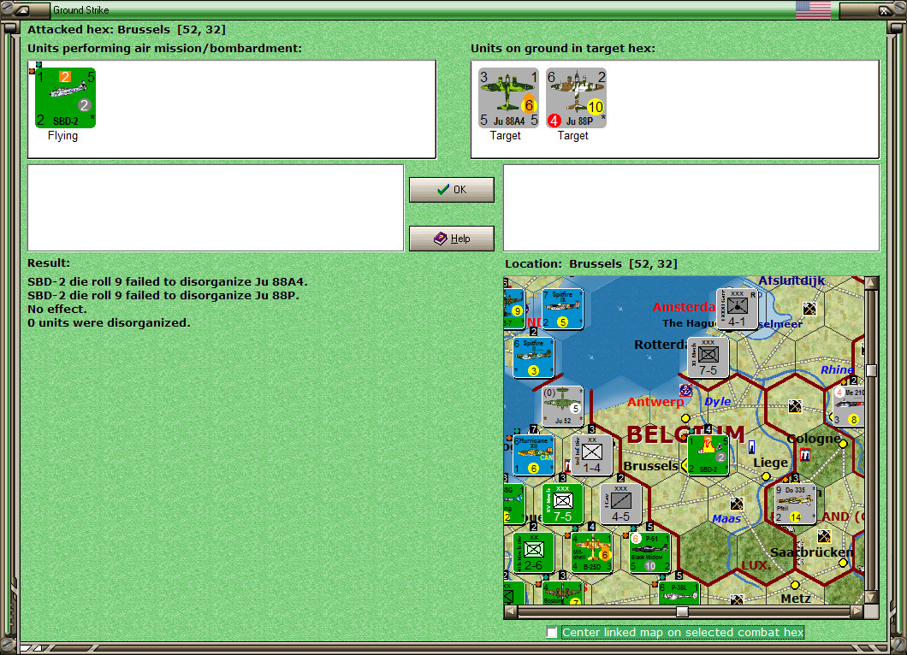
Task: Click map horizontal scrollbar right arrow
Action: [857, 611]
